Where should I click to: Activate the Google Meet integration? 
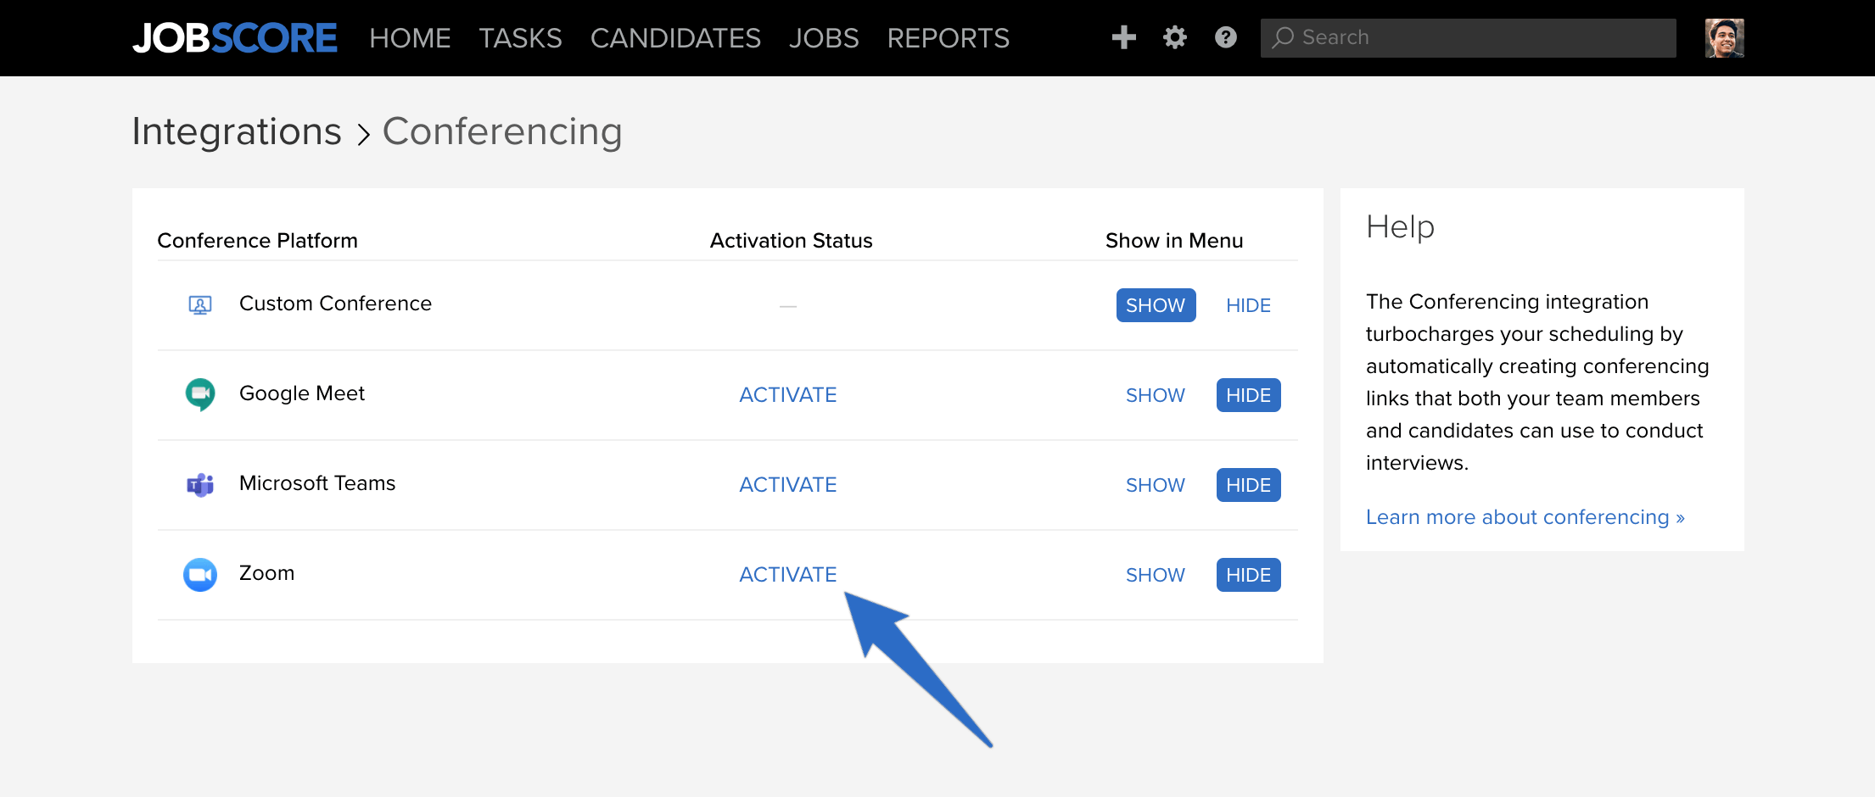click(x=788, y=395)
